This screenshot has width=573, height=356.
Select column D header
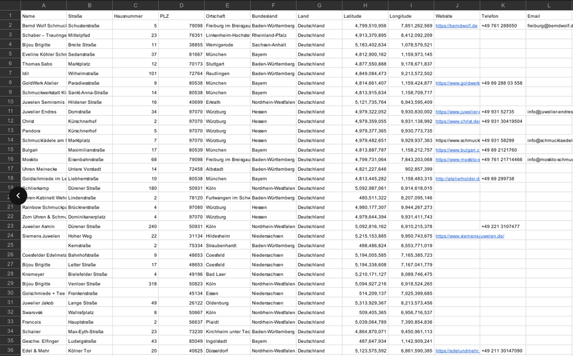tap(182, 5)
